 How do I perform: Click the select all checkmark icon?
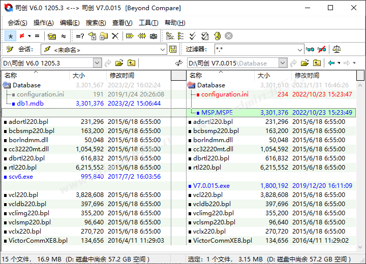pos(193,36)
